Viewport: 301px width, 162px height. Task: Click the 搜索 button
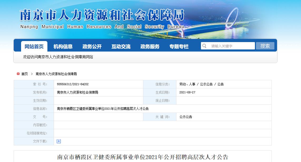coord(265,46)
